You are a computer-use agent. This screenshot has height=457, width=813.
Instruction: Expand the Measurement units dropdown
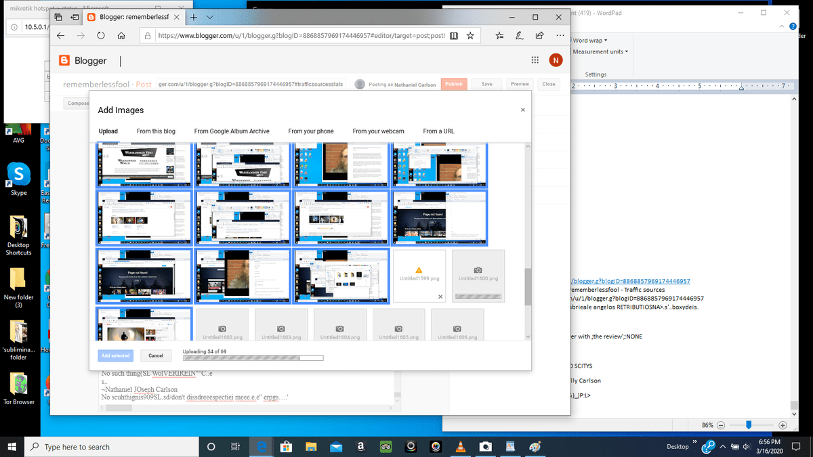(x=600, y=51)
